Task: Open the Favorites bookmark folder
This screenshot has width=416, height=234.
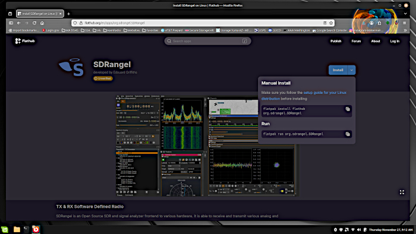Action: tap(150, 30)
